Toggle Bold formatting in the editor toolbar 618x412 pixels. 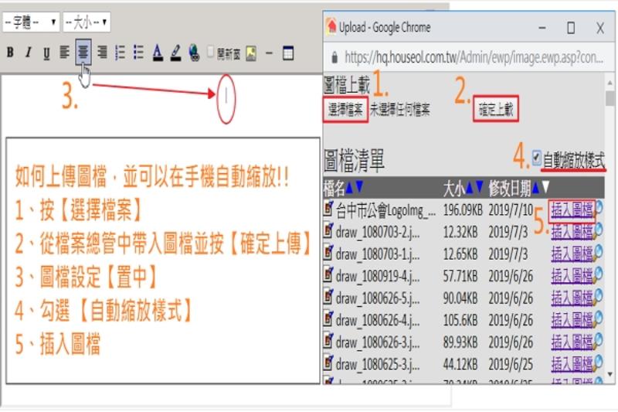pyautogui.click(x=10, y=53)
